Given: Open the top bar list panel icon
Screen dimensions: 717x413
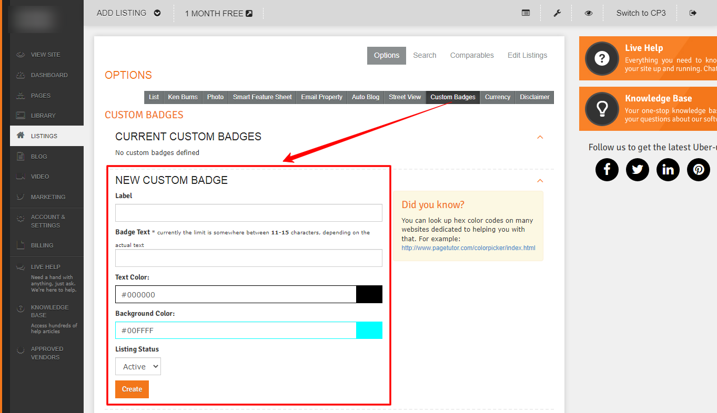Looking at the screenshot, I should (x=526, y=13).
